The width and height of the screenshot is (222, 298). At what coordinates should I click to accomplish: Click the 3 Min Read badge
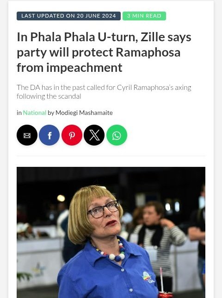pyautogui.click(x=144, y=16)
